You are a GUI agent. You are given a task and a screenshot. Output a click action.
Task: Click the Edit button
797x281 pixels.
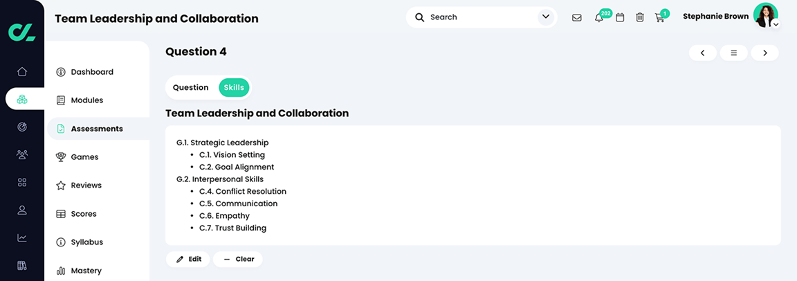click(x=188, y=259)
